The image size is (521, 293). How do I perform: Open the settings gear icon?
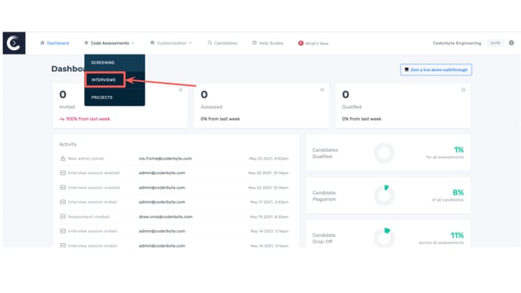pyautogui.click(x=511, y=43)
